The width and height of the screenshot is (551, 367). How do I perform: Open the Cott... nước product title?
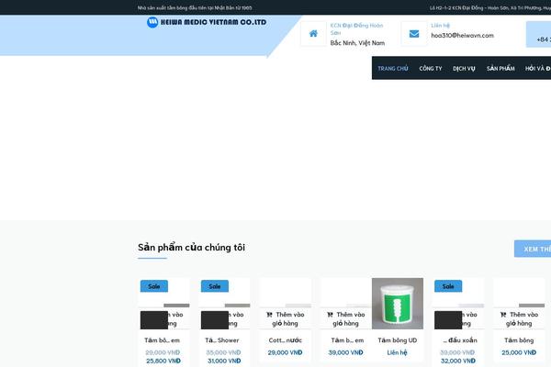pyautogui.click(x=285, y=340)
